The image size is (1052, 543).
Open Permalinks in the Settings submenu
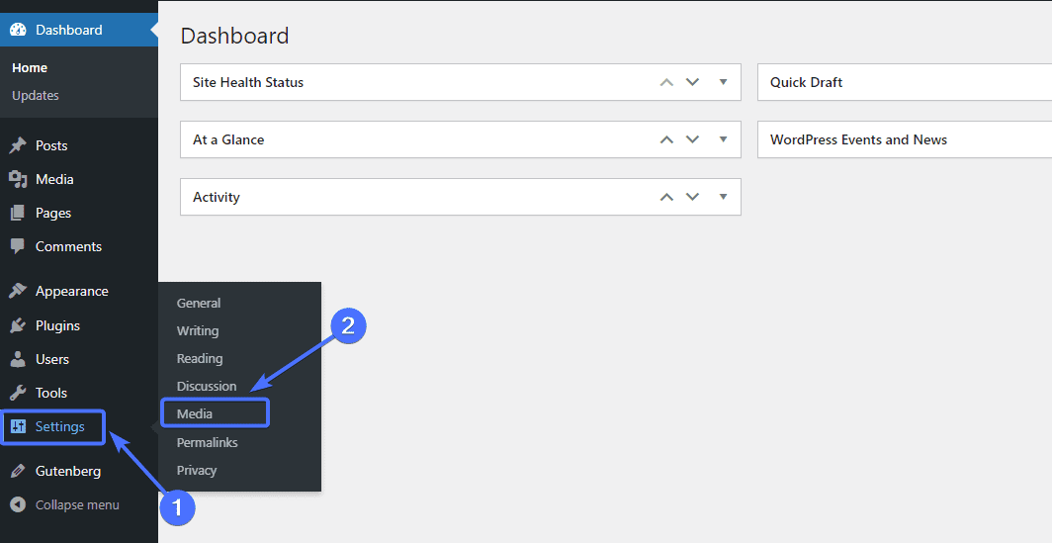point(208,442)
